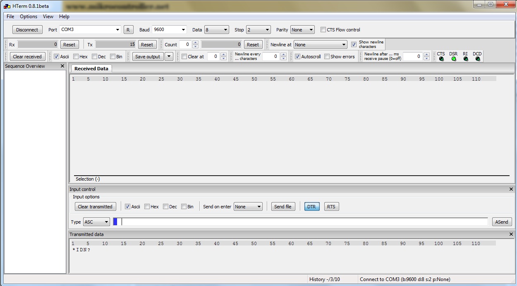Click the ASCII command input field
This screenshot has height=286, width=517.
[x=300, y=222]
